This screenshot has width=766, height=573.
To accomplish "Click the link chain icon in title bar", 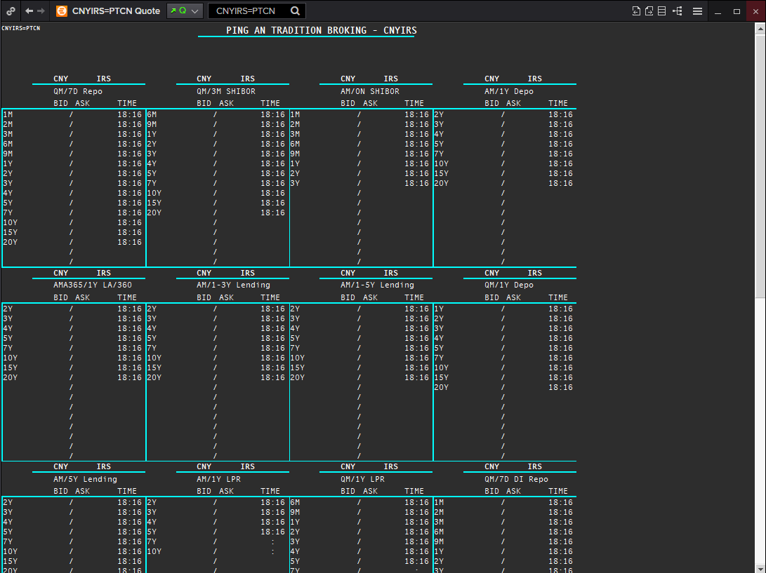I will pyautogui.click(x=11, y=11).
